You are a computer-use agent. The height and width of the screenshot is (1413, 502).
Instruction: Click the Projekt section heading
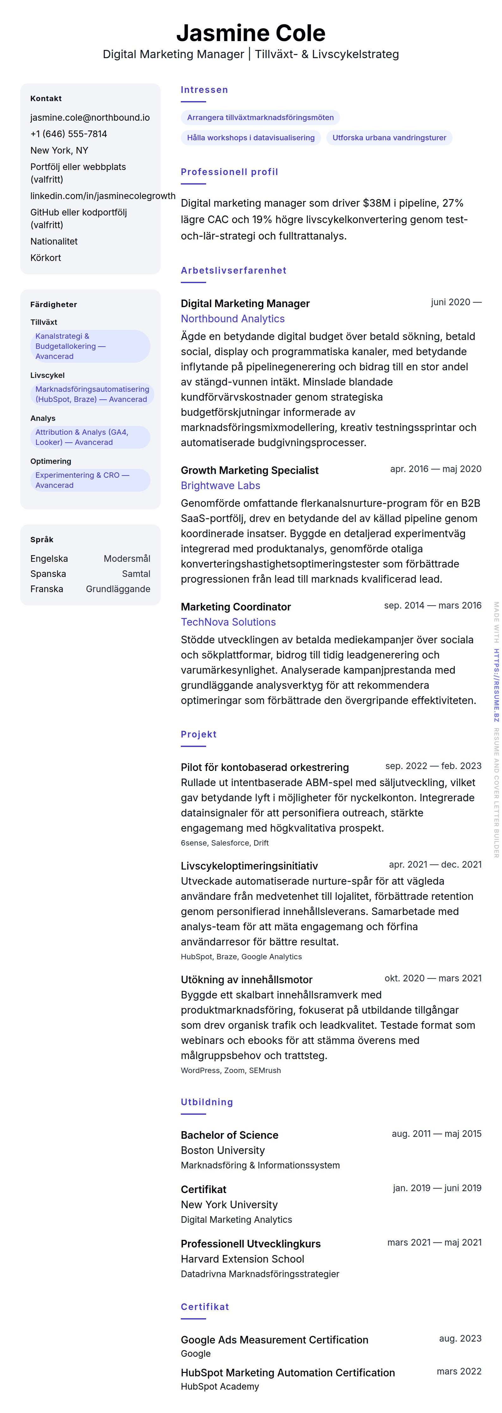point(199,734)
